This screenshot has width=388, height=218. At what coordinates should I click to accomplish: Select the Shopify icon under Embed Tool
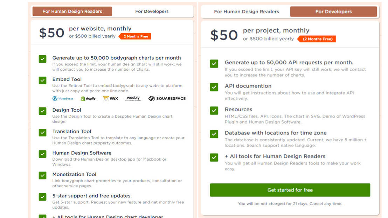(x=88, y=98)
